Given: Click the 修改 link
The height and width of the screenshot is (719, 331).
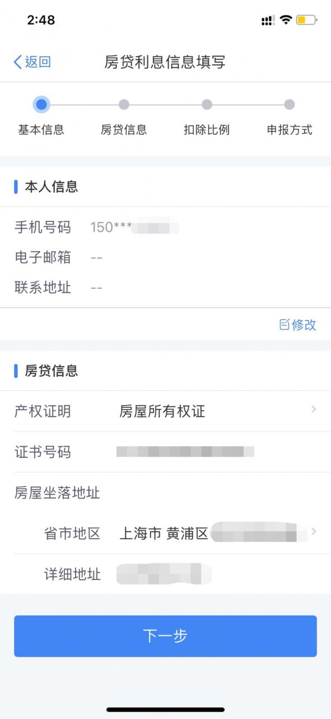Looking at the screenshot, I should 302,325.
